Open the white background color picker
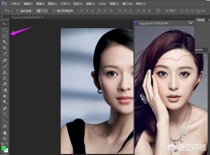Screen dimensions: 210x155 (x=6, y=151)
